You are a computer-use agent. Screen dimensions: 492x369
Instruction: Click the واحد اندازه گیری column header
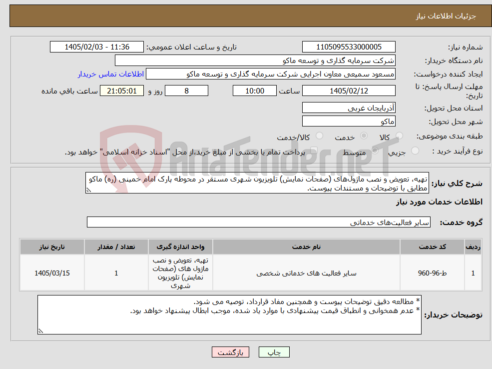pyautogui.click(x=180, y=247)
